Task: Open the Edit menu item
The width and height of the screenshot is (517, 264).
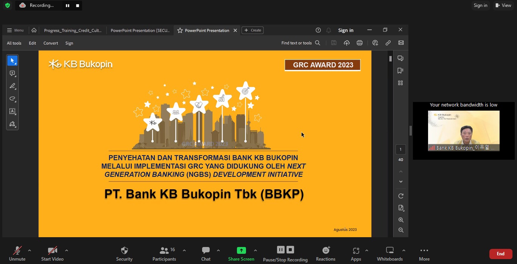Action: click(x=33, y=43)
